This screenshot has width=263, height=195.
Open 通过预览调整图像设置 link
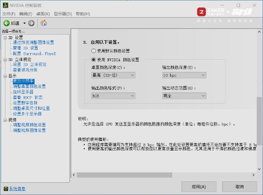33,42
